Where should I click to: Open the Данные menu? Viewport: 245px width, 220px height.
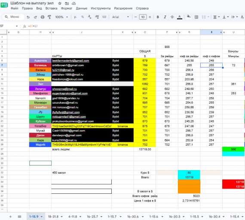coord(82,8)
